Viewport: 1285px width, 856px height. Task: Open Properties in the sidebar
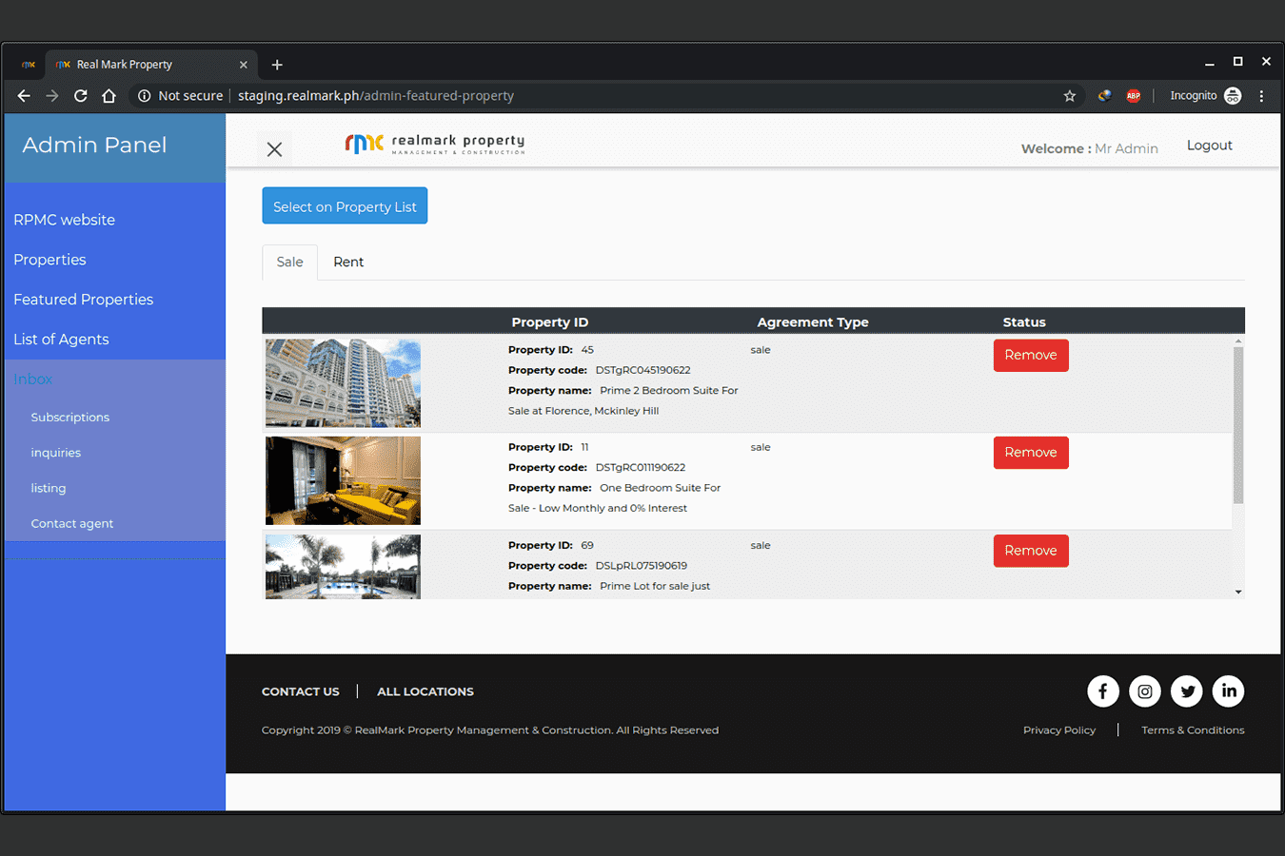point(49,260)
